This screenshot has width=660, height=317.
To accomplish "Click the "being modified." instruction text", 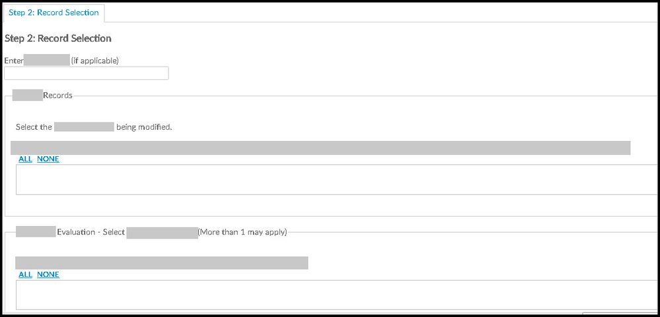I will point(144,127).
